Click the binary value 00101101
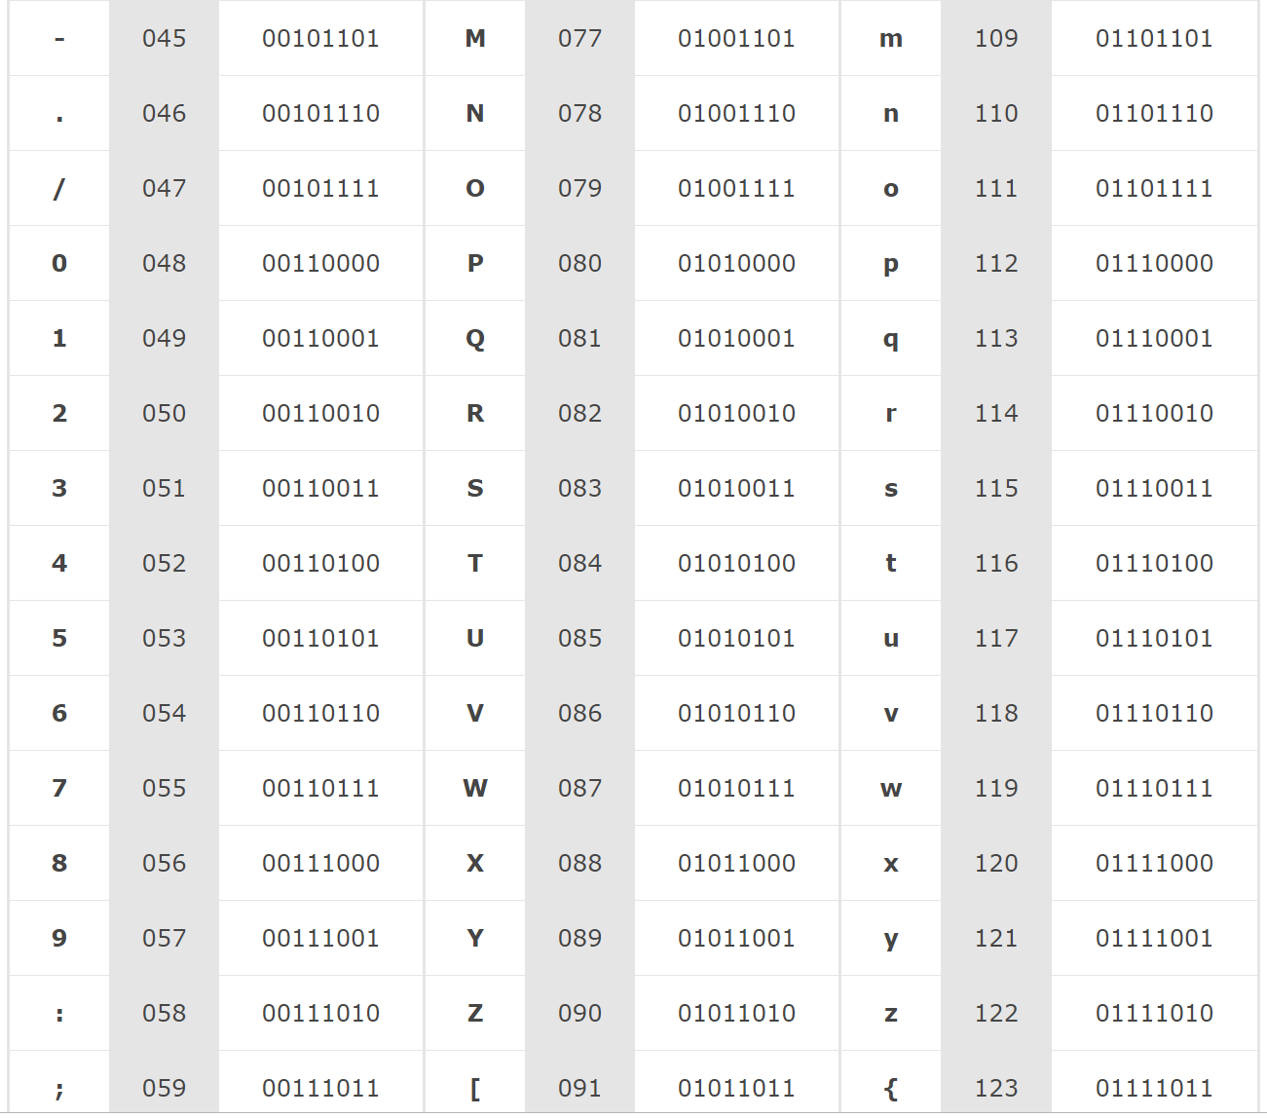The height and width of the screenshot is (1118, 1267). 320,39
